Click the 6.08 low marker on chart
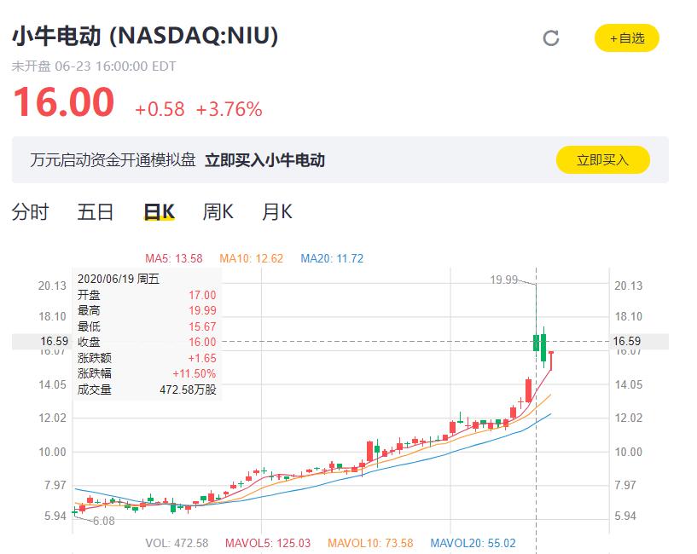The height and width of the screenshot is (554, 697). pyautogui.click(x=103, y=521)
